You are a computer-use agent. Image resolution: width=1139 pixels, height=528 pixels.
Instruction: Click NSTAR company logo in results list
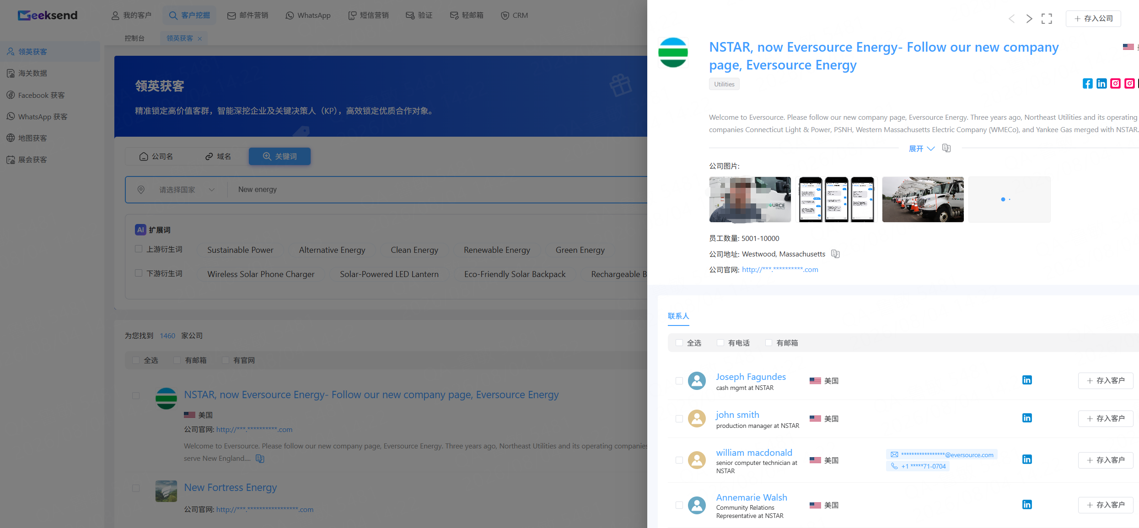pos(166,398)
